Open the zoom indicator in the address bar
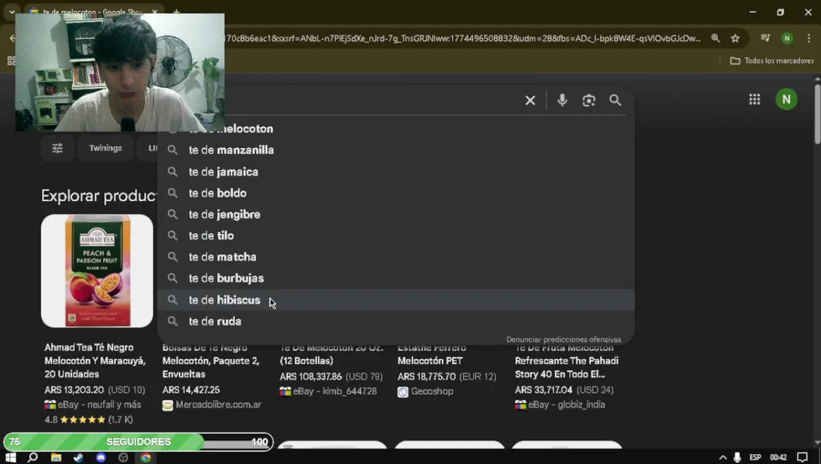 tap(715, 38)
